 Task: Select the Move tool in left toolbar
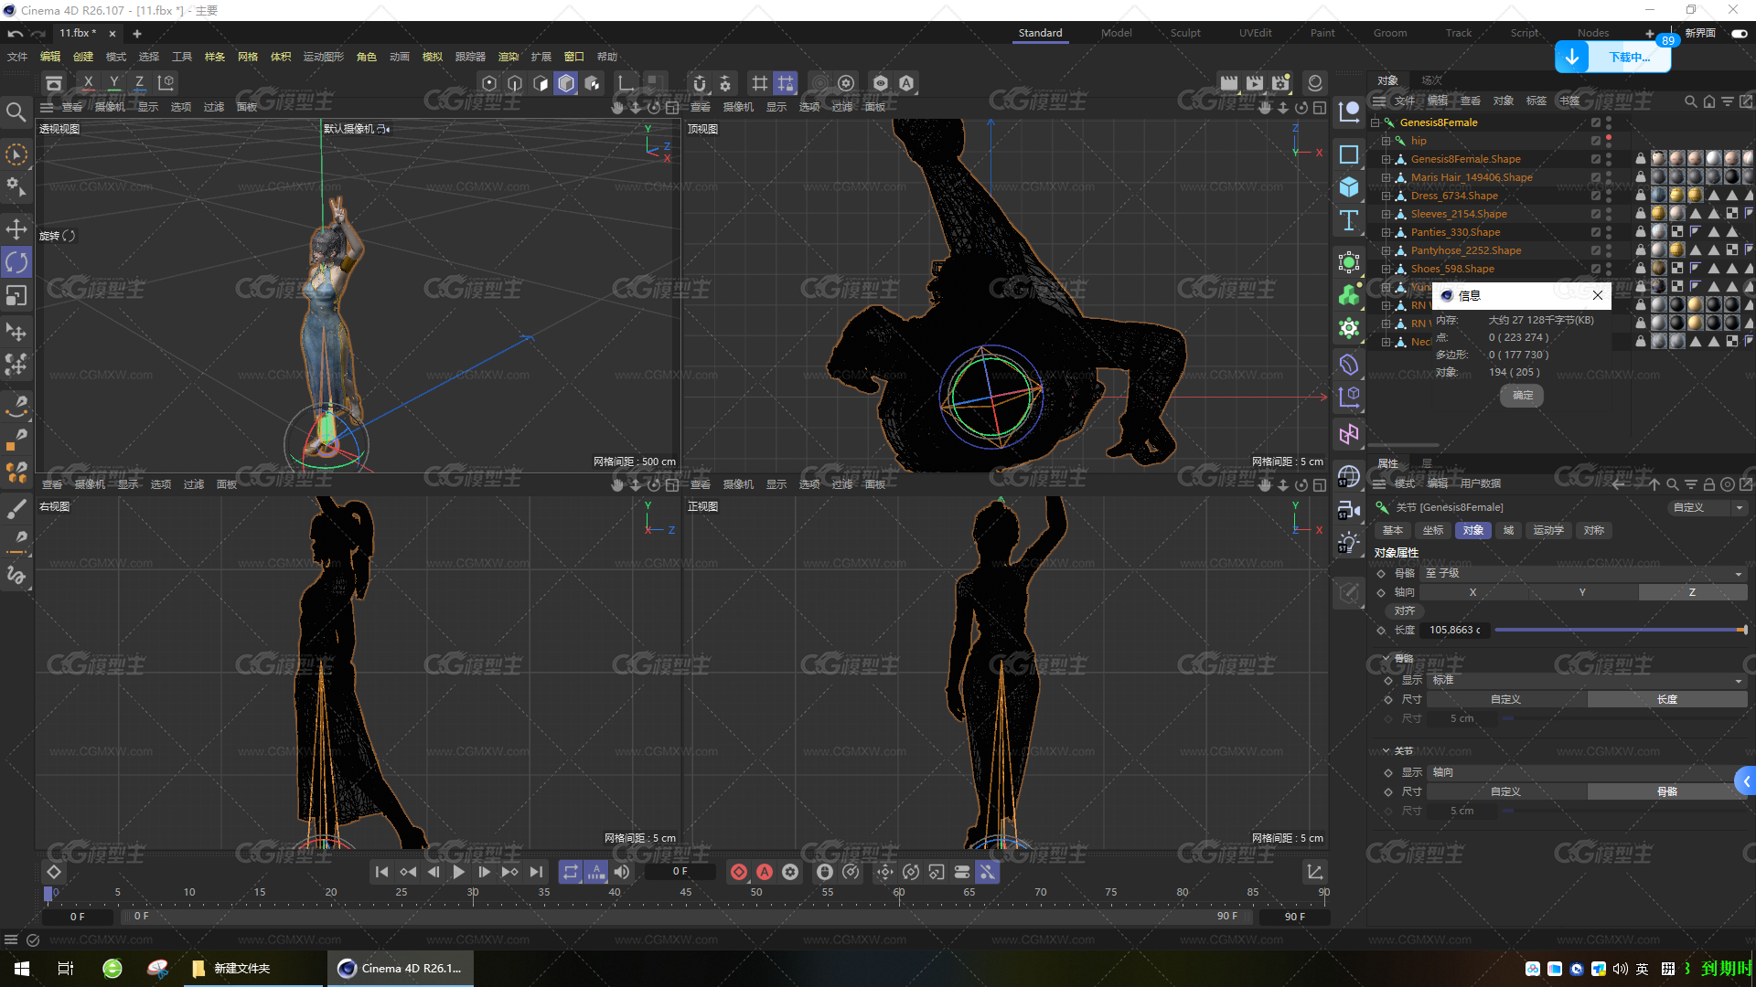pos(16,229)
